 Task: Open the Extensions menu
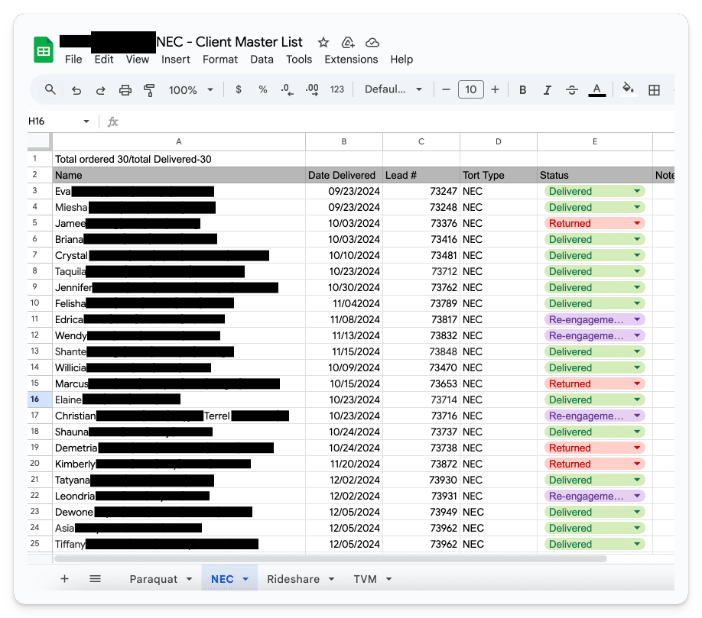(351, 60)
